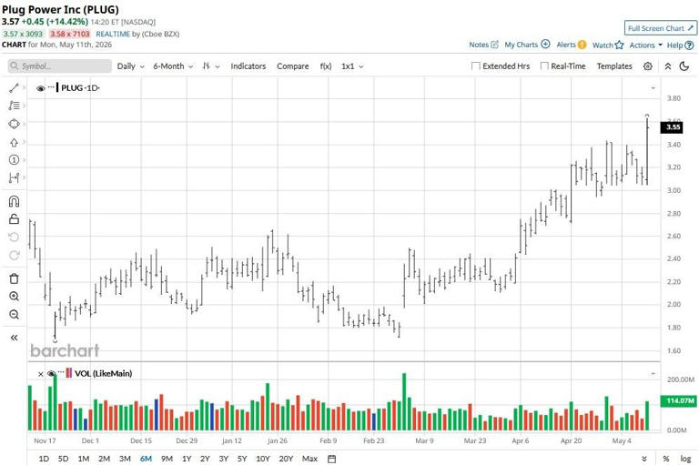Select the 5D range tab
This screenshot has width=699, height=465.
point(64,459)
